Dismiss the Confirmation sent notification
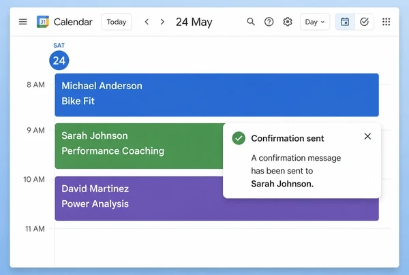 pos(367,136)
